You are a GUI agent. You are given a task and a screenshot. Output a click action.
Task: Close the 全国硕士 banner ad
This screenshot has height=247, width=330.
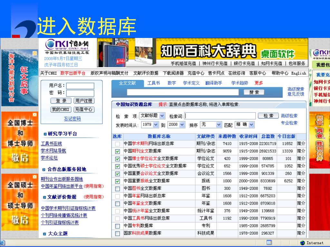pyautogui.click(x=35, y=177)
